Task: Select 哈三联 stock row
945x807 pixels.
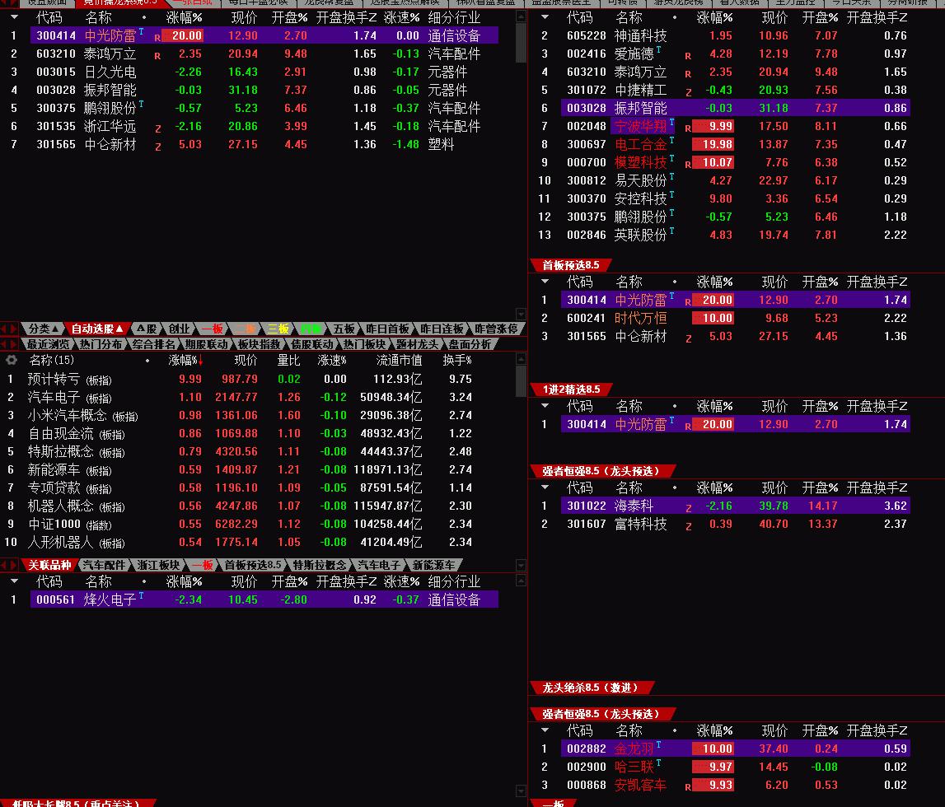Action: [x=735, y=767]
